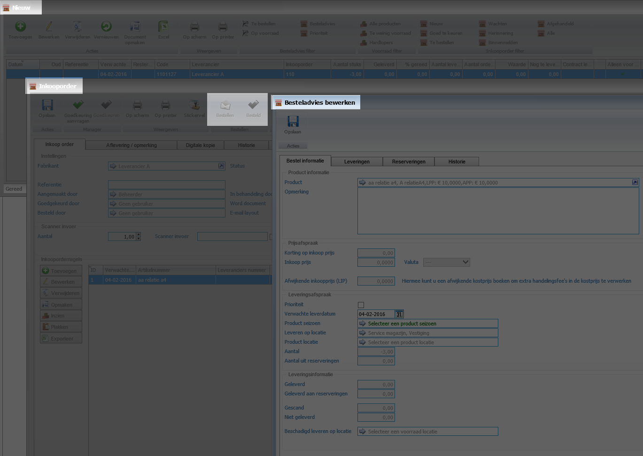Viewport: 643px width, 456px height.
Task: Click the Besteld checkmark icon
Action: (253, 105)
